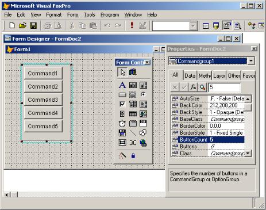
Task: Select the Shape control tool
Action: coord(143,133)
